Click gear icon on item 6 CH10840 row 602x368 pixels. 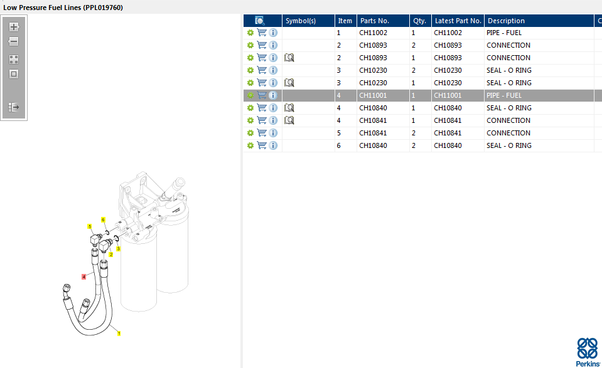click(250, 145)
